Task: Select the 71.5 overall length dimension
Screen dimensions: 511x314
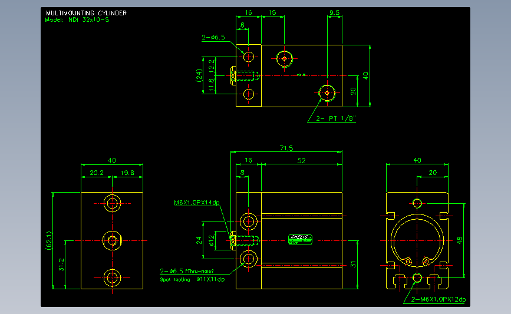Action: click(286, 148)
